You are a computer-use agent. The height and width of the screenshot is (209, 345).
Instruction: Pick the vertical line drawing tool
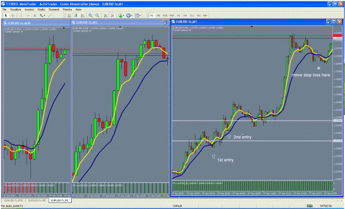click(21, 15)
